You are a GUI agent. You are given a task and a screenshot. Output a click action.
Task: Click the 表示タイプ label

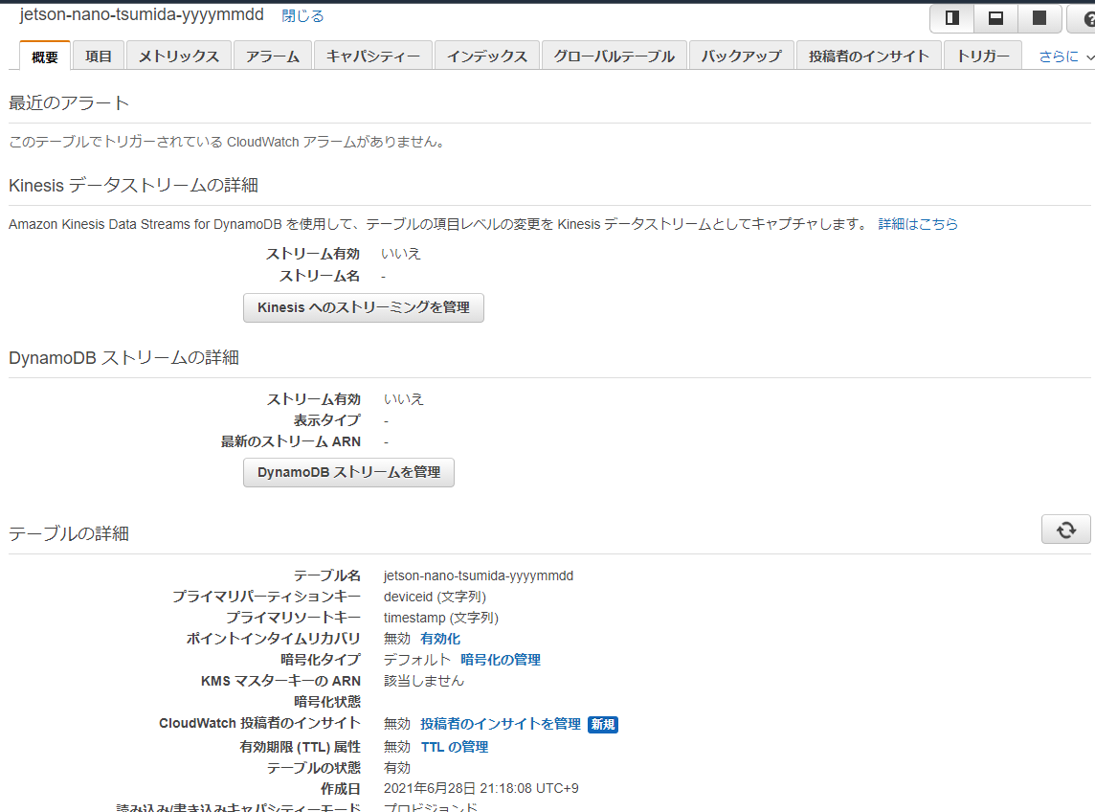click(326, 420)
